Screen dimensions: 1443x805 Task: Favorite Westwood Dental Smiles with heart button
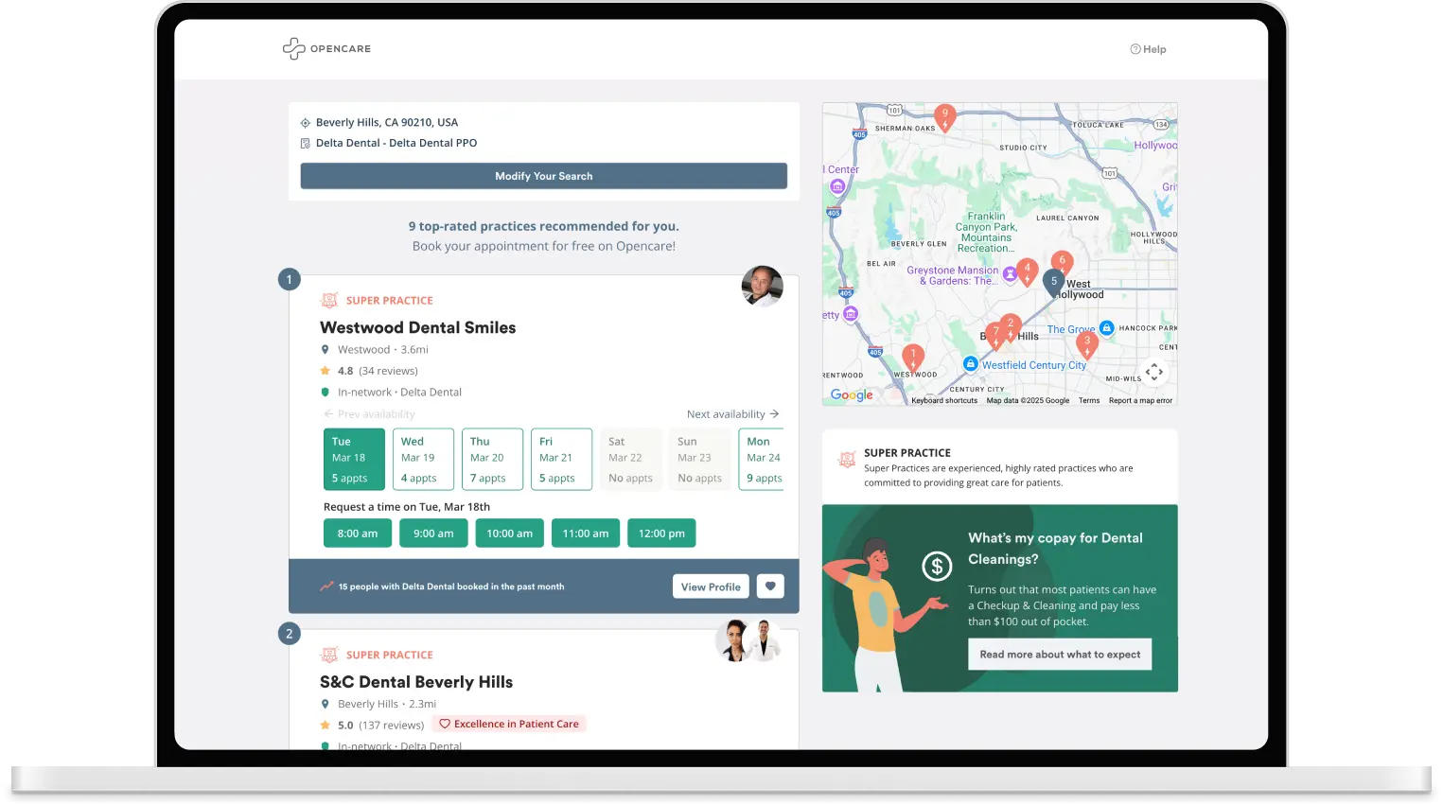(x=770, y=586)
